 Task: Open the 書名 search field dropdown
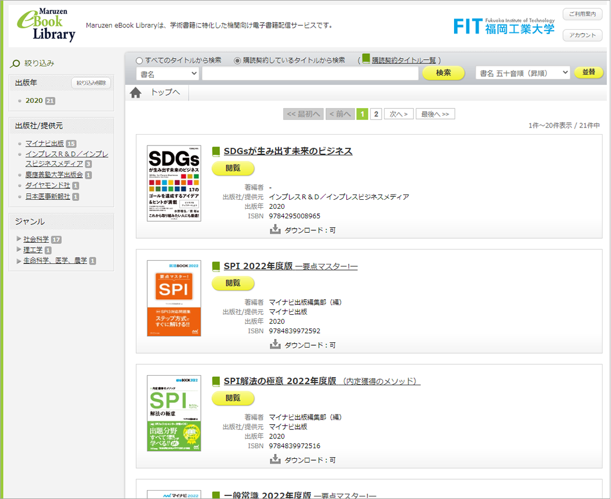click(x=168, y=74)
